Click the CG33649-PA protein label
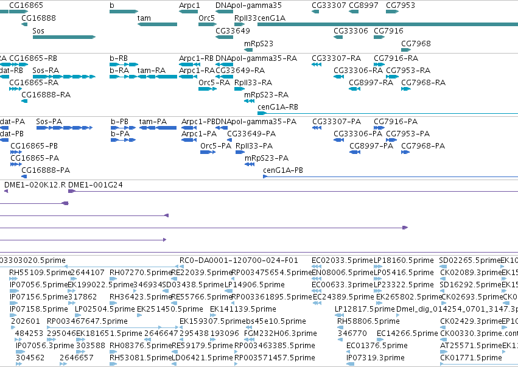 point(251,134)
